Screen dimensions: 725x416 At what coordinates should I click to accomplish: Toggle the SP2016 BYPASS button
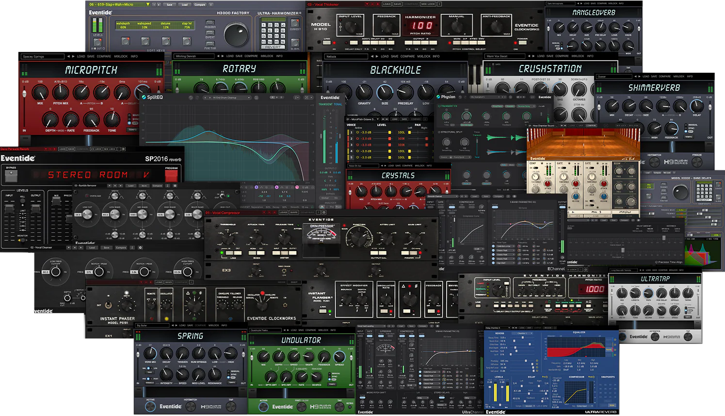pos(11,176)
